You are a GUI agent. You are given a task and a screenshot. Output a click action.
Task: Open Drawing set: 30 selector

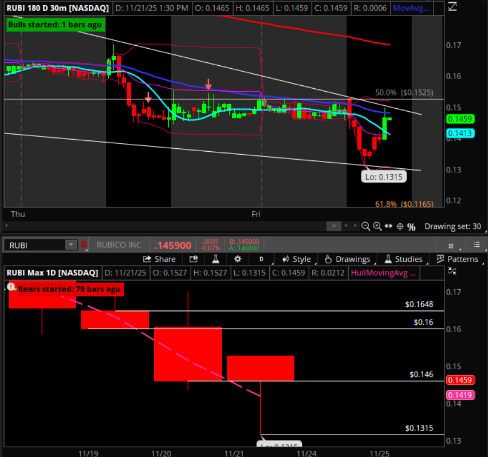click(x=453, y=226)
